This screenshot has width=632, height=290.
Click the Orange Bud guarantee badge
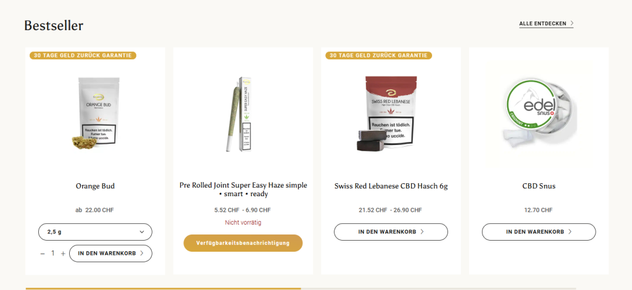pos(83,55)
